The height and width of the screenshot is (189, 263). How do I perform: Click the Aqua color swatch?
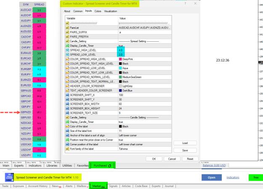(120, 68)
